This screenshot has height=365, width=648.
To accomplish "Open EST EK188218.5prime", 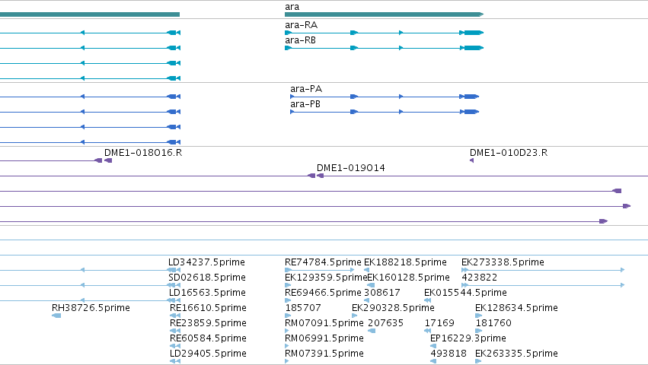I will pos(405,262).
